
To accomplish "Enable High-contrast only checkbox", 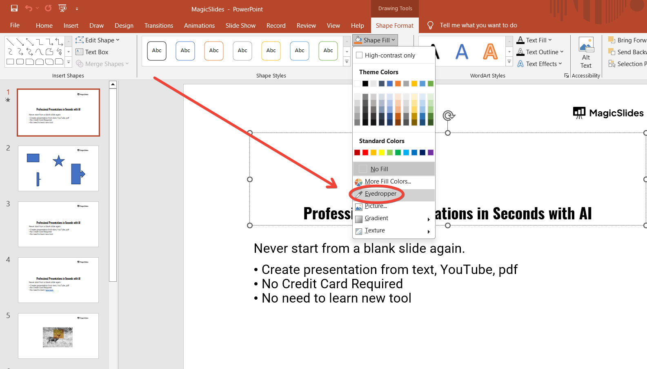I will (x=360, y=55).
